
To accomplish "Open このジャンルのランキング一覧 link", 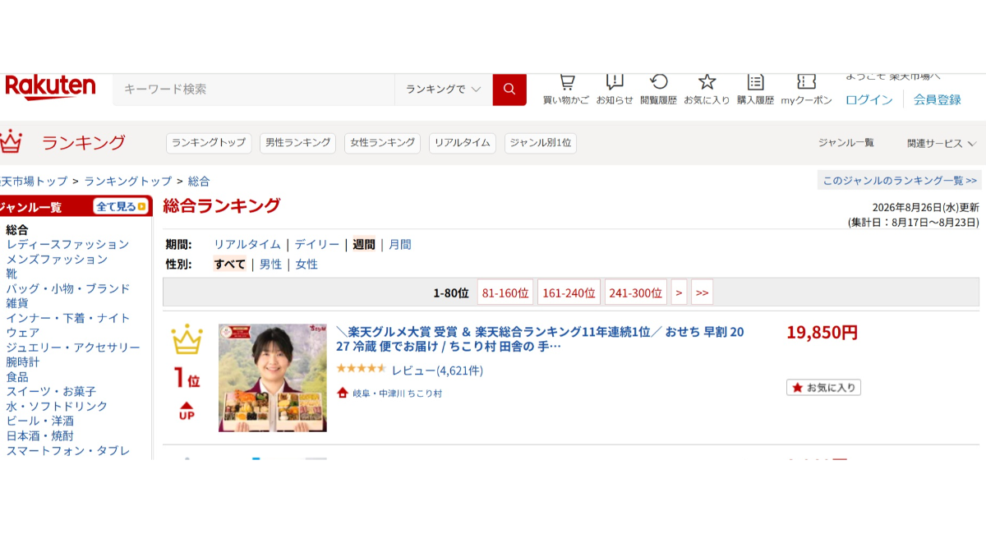I will point(900,180).
